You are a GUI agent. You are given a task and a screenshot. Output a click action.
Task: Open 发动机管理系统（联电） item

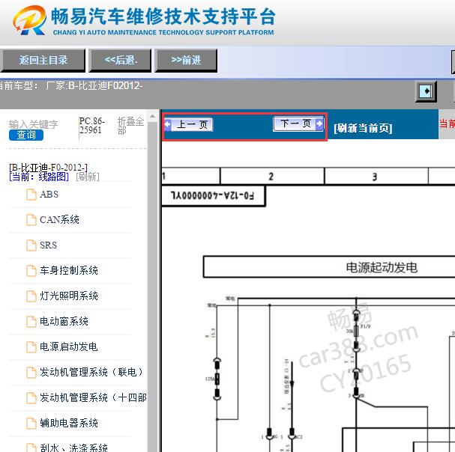(91, 372)
